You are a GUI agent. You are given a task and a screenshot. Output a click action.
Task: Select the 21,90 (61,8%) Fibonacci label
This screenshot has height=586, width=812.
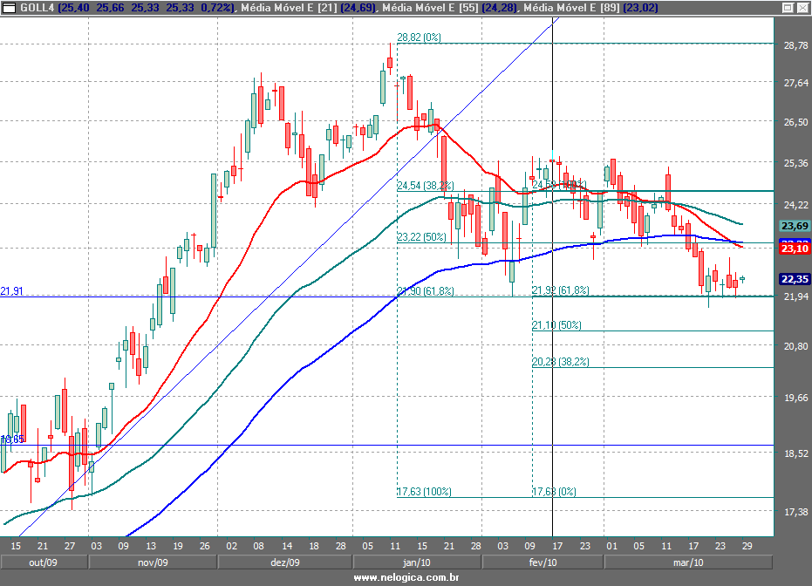425,291
